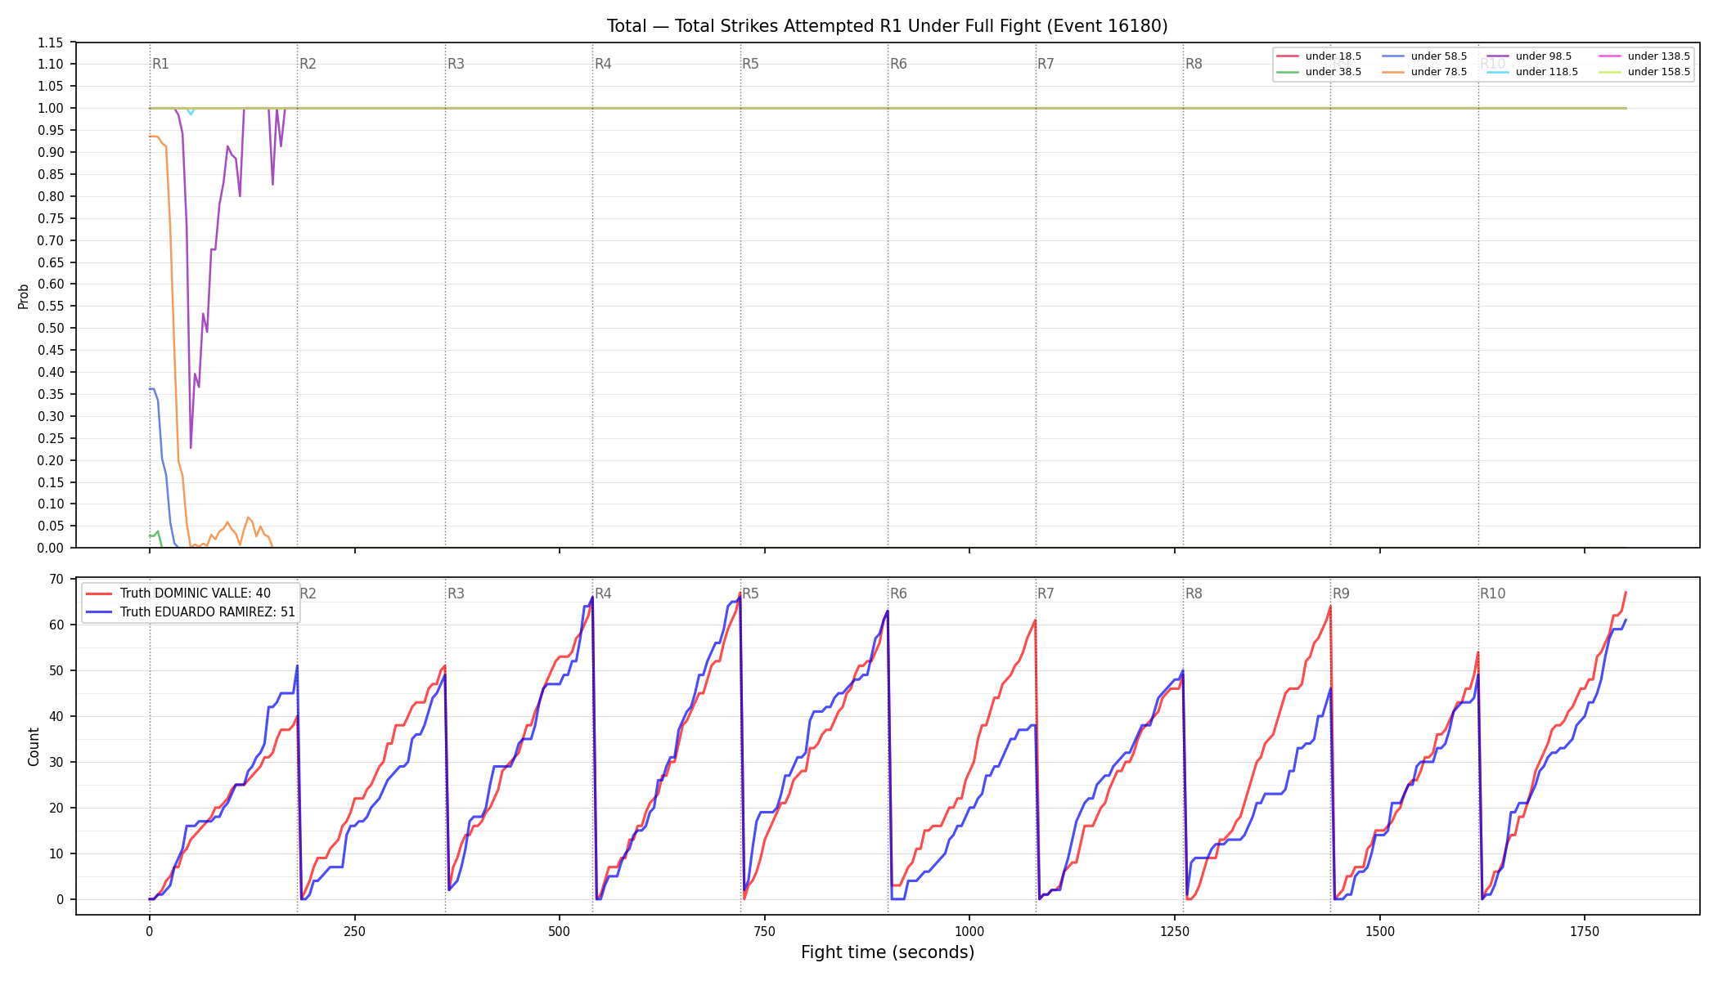
Task: Click the R7 marker in the probability chart
Action: [1046, 64]
